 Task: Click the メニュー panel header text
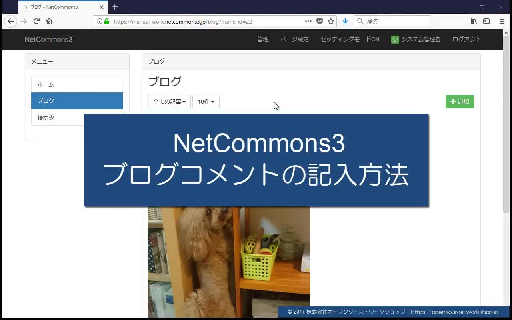click(42, 62)
